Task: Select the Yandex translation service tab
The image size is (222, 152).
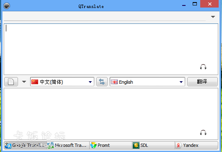Action: [196, 145]
